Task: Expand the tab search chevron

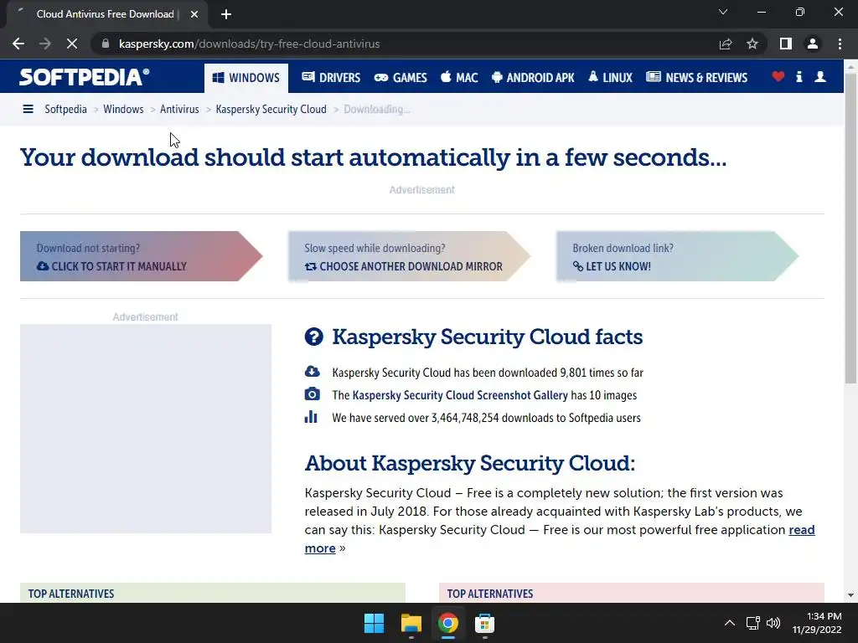Action: pyautogui.click(x=723, y=12)
